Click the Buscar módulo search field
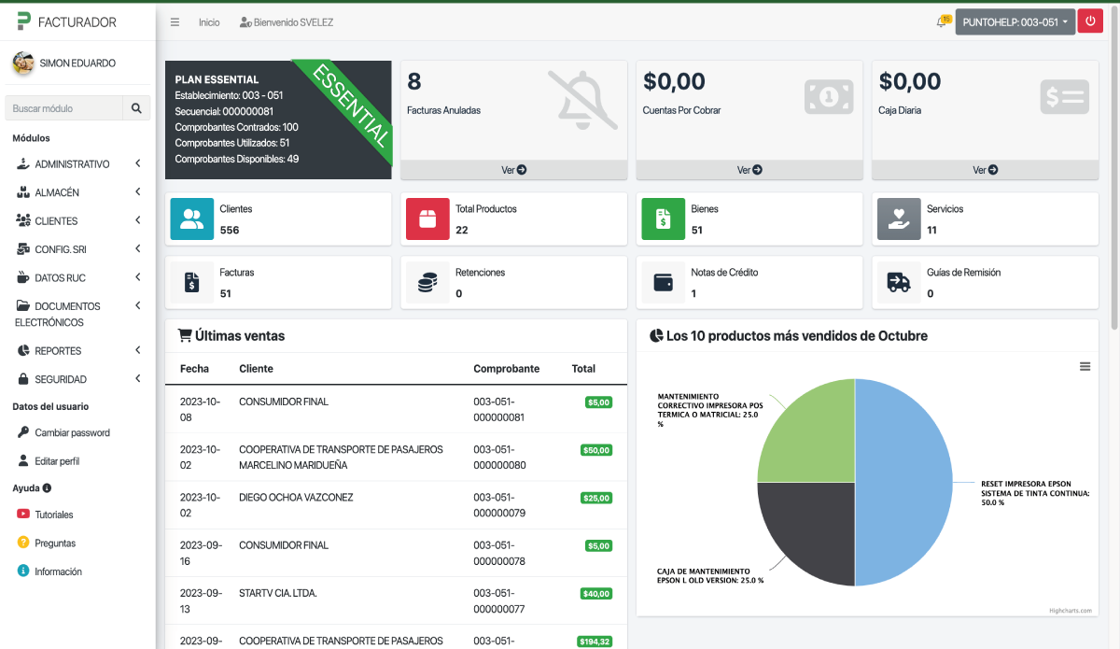The width and height of the screenshot is (1120, 649). pyautogui.click(x=64, y=108)
